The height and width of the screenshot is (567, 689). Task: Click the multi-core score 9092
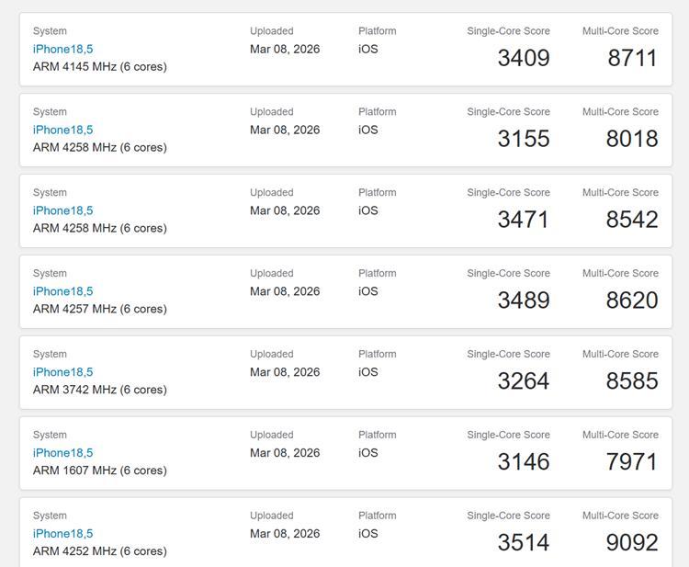pos(632,543)
